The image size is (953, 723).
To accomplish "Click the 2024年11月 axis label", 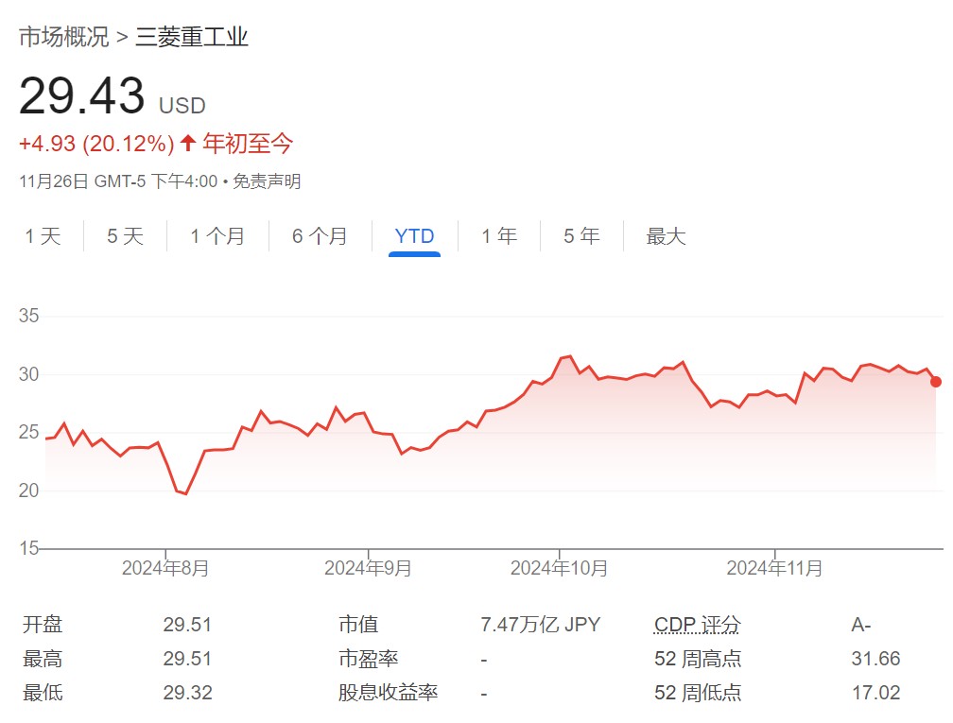I will click(775, 568).
